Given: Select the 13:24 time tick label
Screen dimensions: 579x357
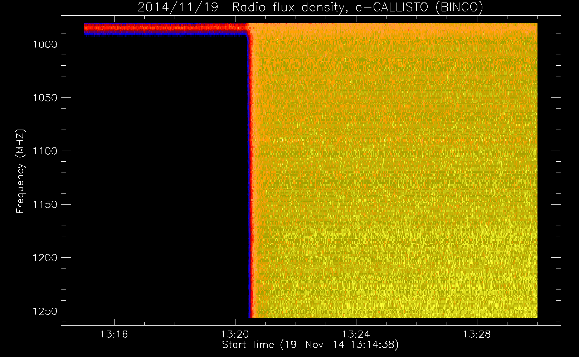Looking at the screenshot, I should pyautogui.click(x=356, y=335).
